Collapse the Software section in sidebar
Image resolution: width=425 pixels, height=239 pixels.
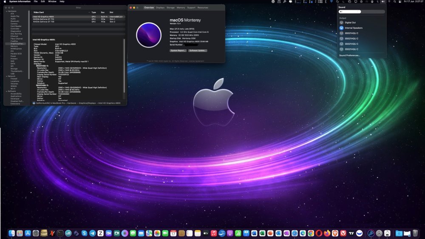[x=6, y=91]
